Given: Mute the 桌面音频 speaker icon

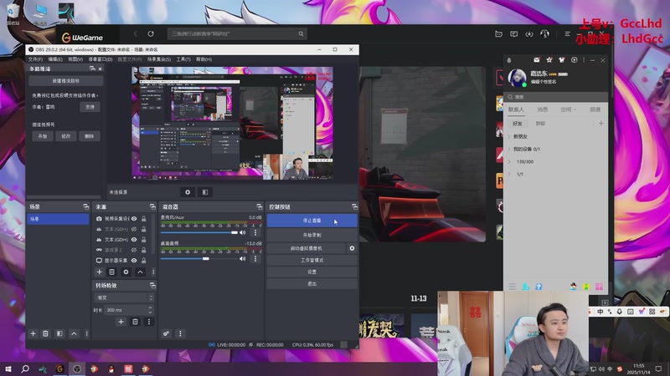Looking at the screenshot, I should click(x=243, y=259).
